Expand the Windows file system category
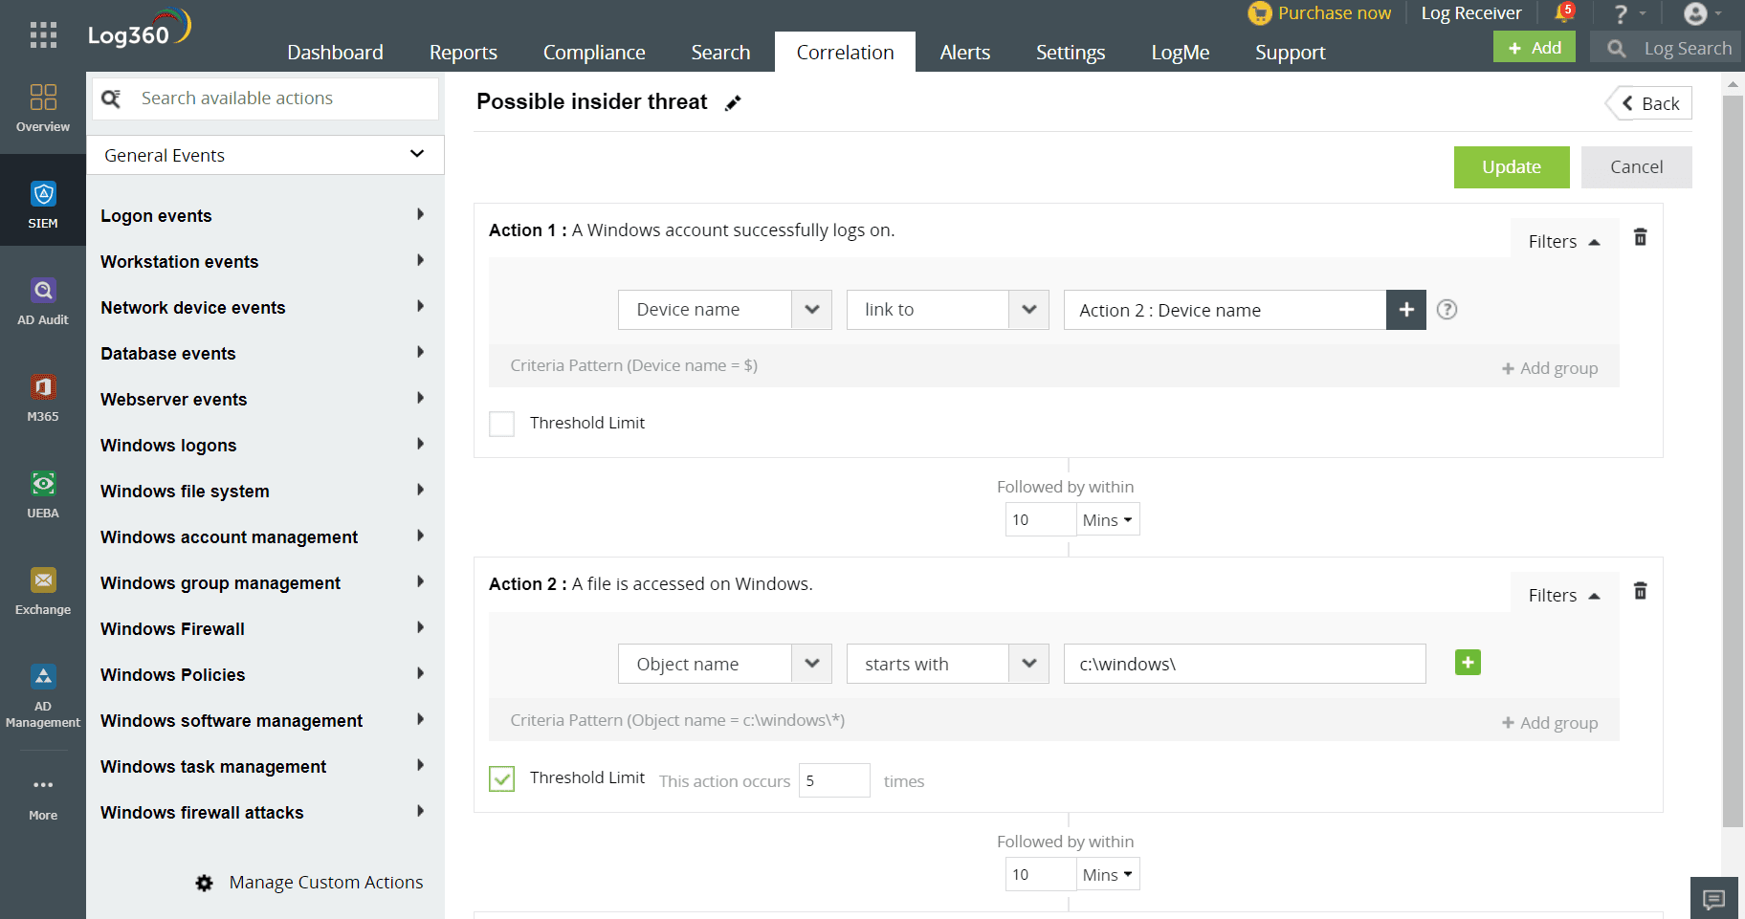1745x919 pixels. tap(263, 492)
